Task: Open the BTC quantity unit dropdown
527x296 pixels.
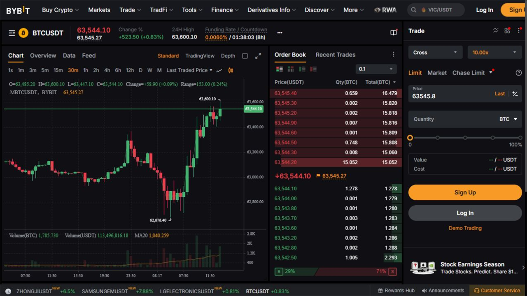Action: (508, 119)
